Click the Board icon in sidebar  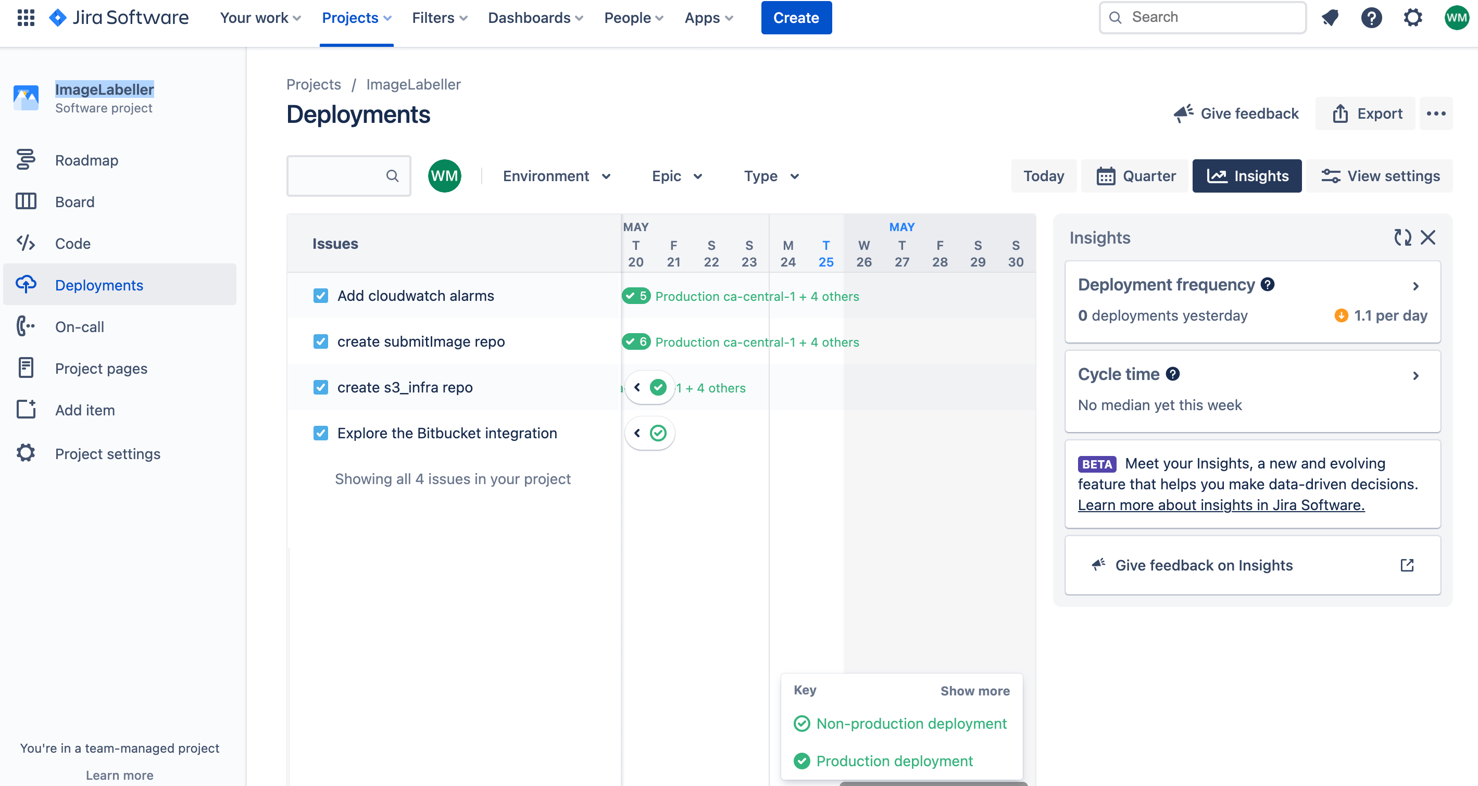27,201
